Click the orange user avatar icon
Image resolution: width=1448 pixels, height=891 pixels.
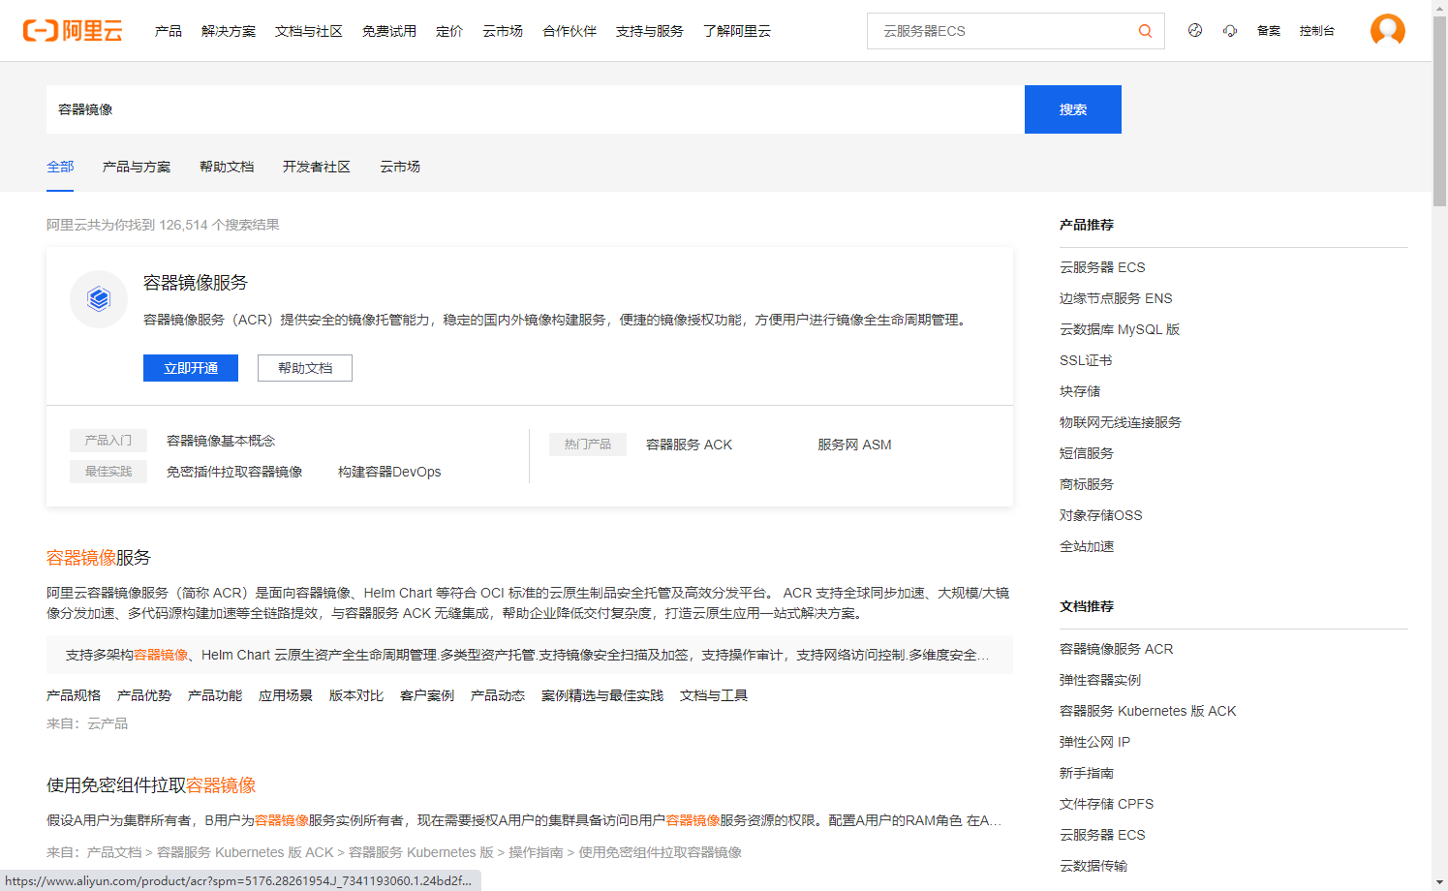(x=1388, y=30)
